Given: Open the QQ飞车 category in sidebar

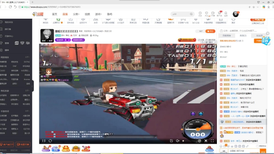Looking at the screenshot, I should coord(27,129).
